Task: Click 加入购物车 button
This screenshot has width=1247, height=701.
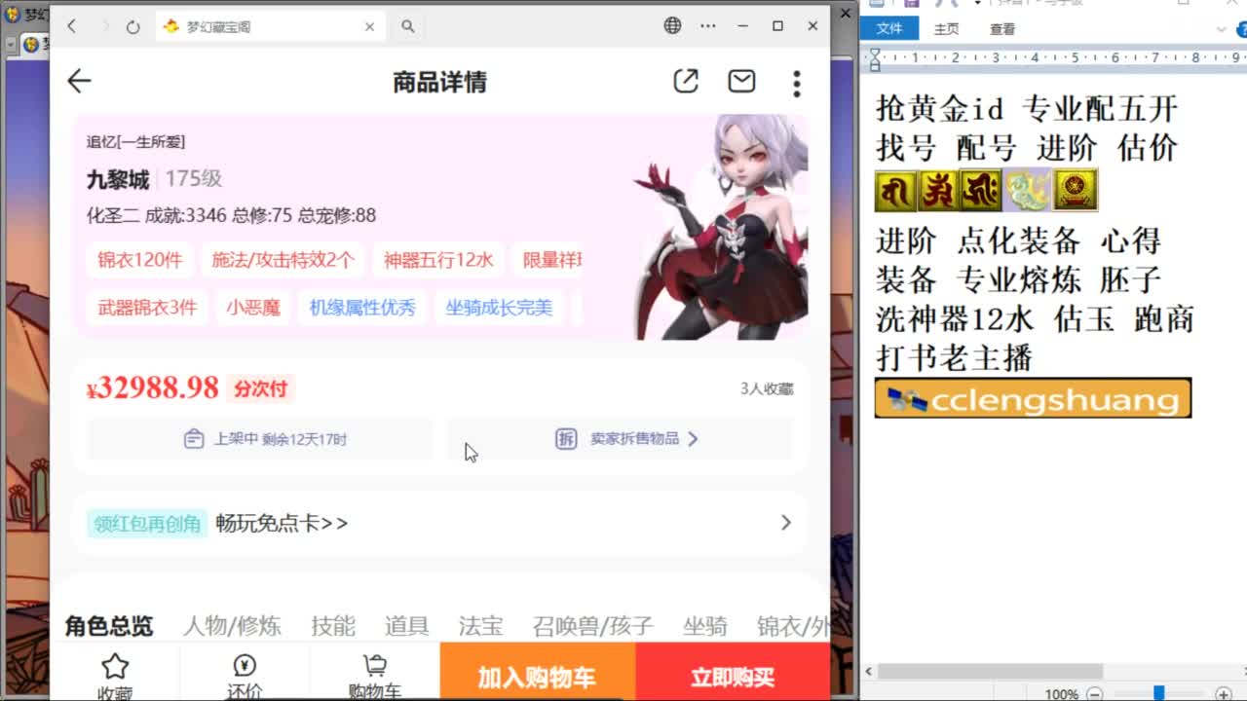Action: 537,672
